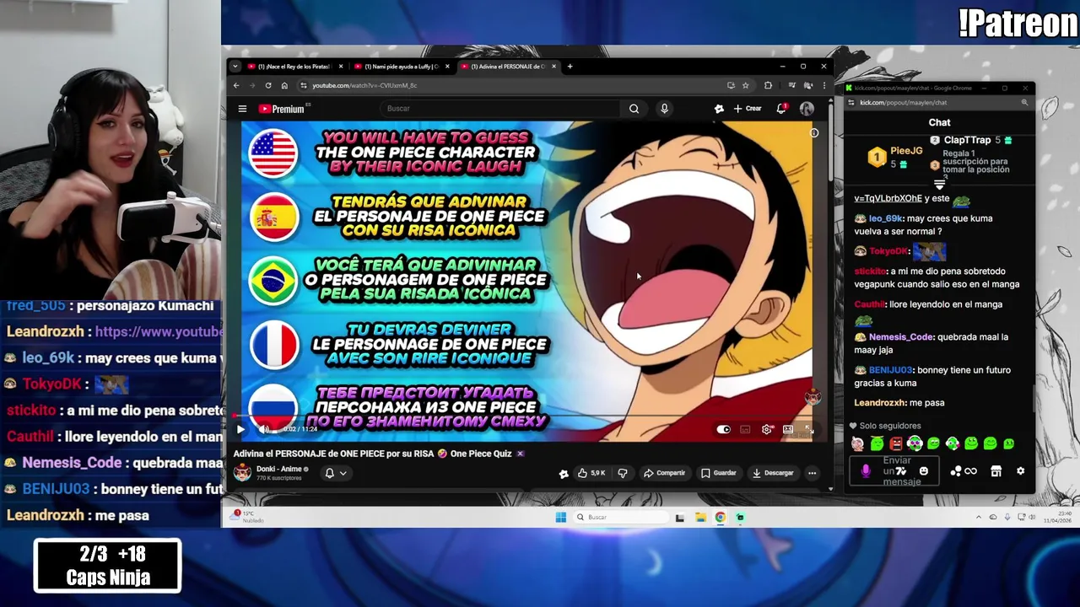Click the YouTube search magnifier button
Image resolution: width=1080 pixels, height=607 pixels.
(634, 109)
